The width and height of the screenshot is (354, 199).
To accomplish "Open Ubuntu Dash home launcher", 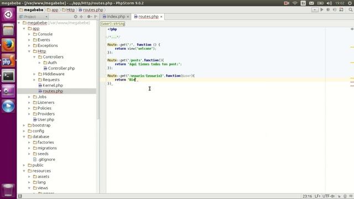I will coord(8,15).
